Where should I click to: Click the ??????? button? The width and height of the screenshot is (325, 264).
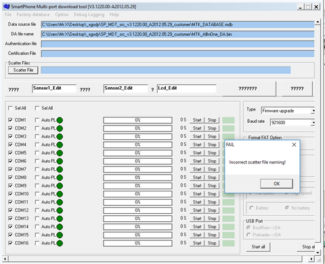point(249,89)
